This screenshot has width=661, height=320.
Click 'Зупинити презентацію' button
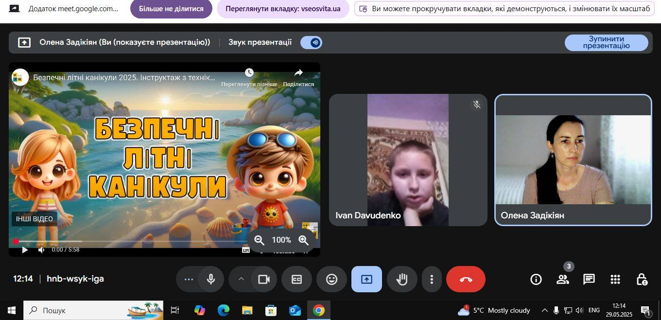[x=606, y=42]
